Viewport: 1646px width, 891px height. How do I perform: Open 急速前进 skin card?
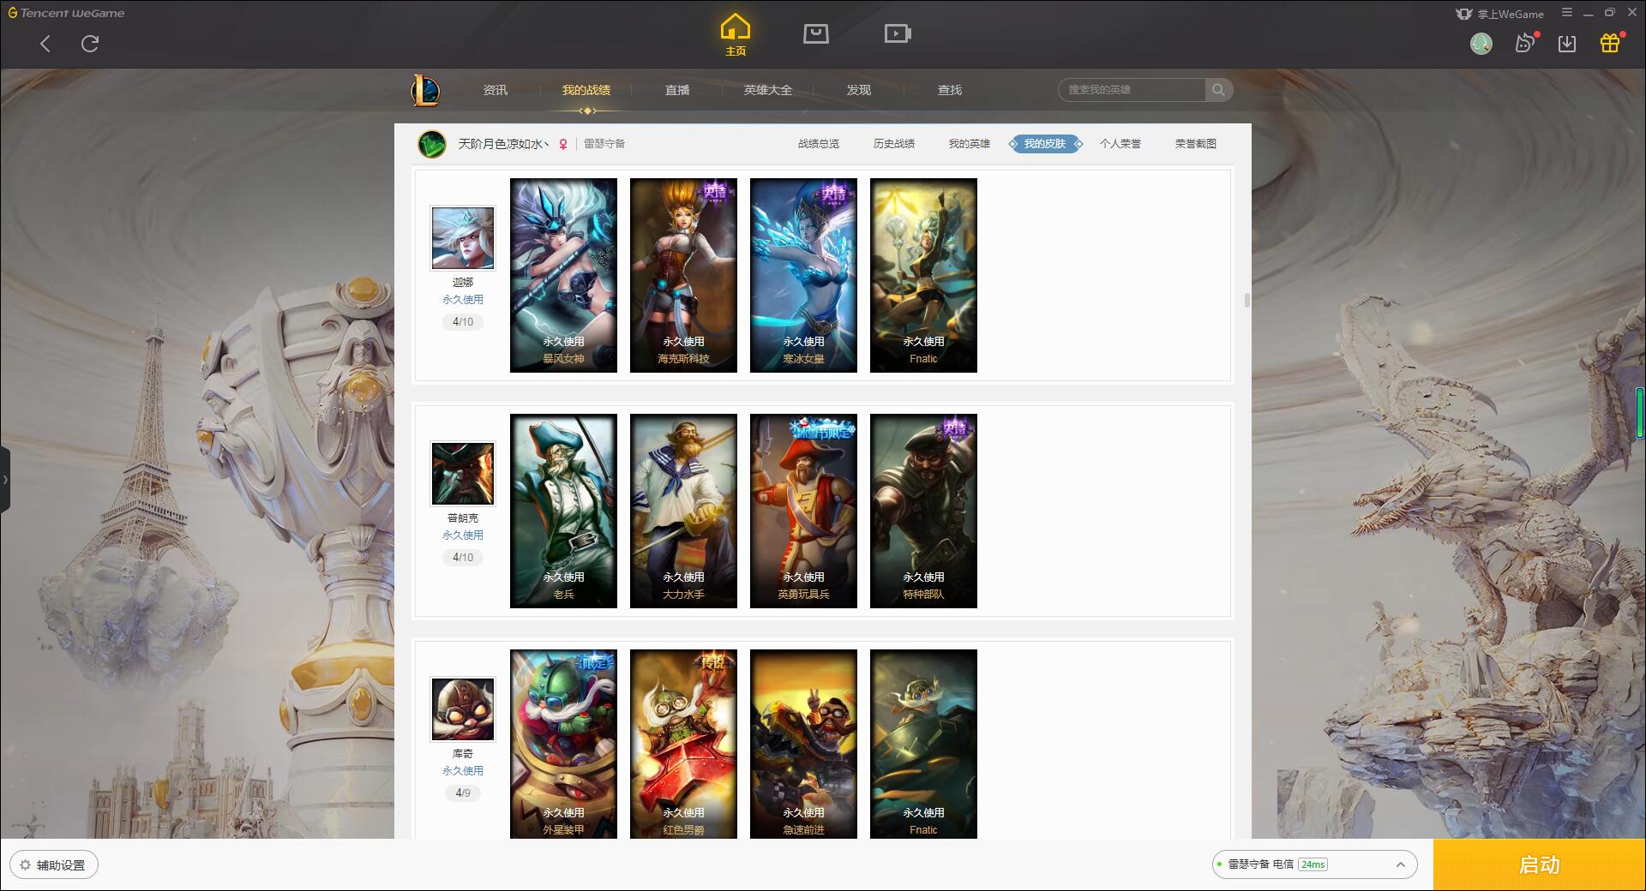tap(803, 744)
